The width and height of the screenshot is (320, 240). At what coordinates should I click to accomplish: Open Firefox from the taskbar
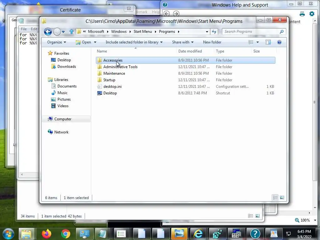46,234
